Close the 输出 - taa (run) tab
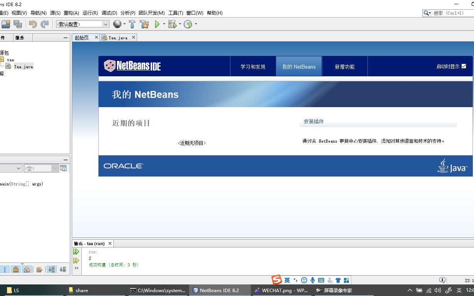474x296 pixels. coord(110,244)
